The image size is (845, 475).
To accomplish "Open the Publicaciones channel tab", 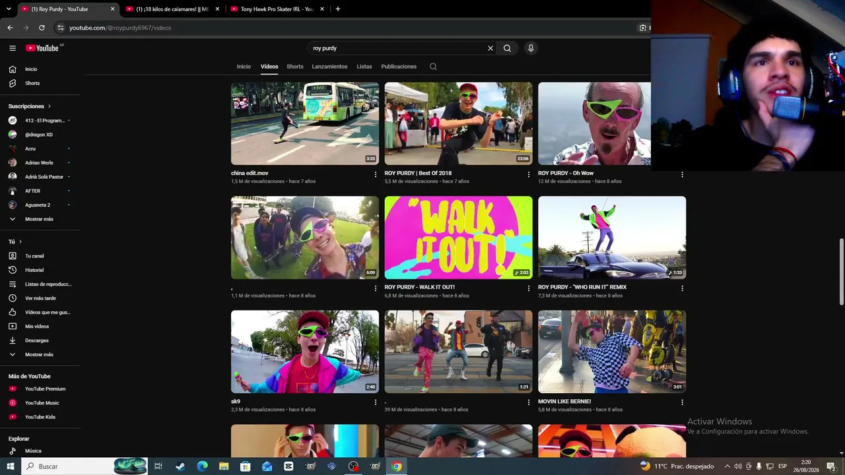I will point(399,67).
